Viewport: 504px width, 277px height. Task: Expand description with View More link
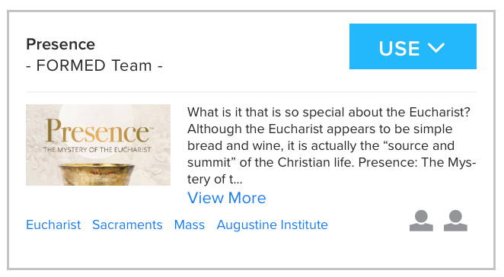227,198
